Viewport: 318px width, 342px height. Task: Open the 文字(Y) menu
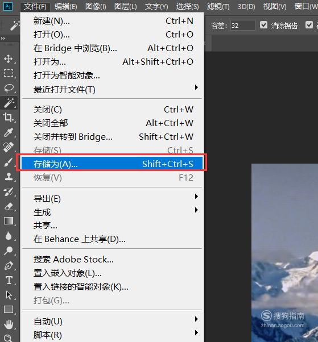pos(156,7)
